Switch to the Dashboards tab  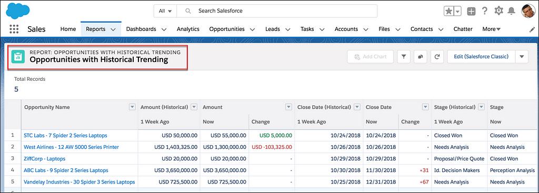click(146, 29)
